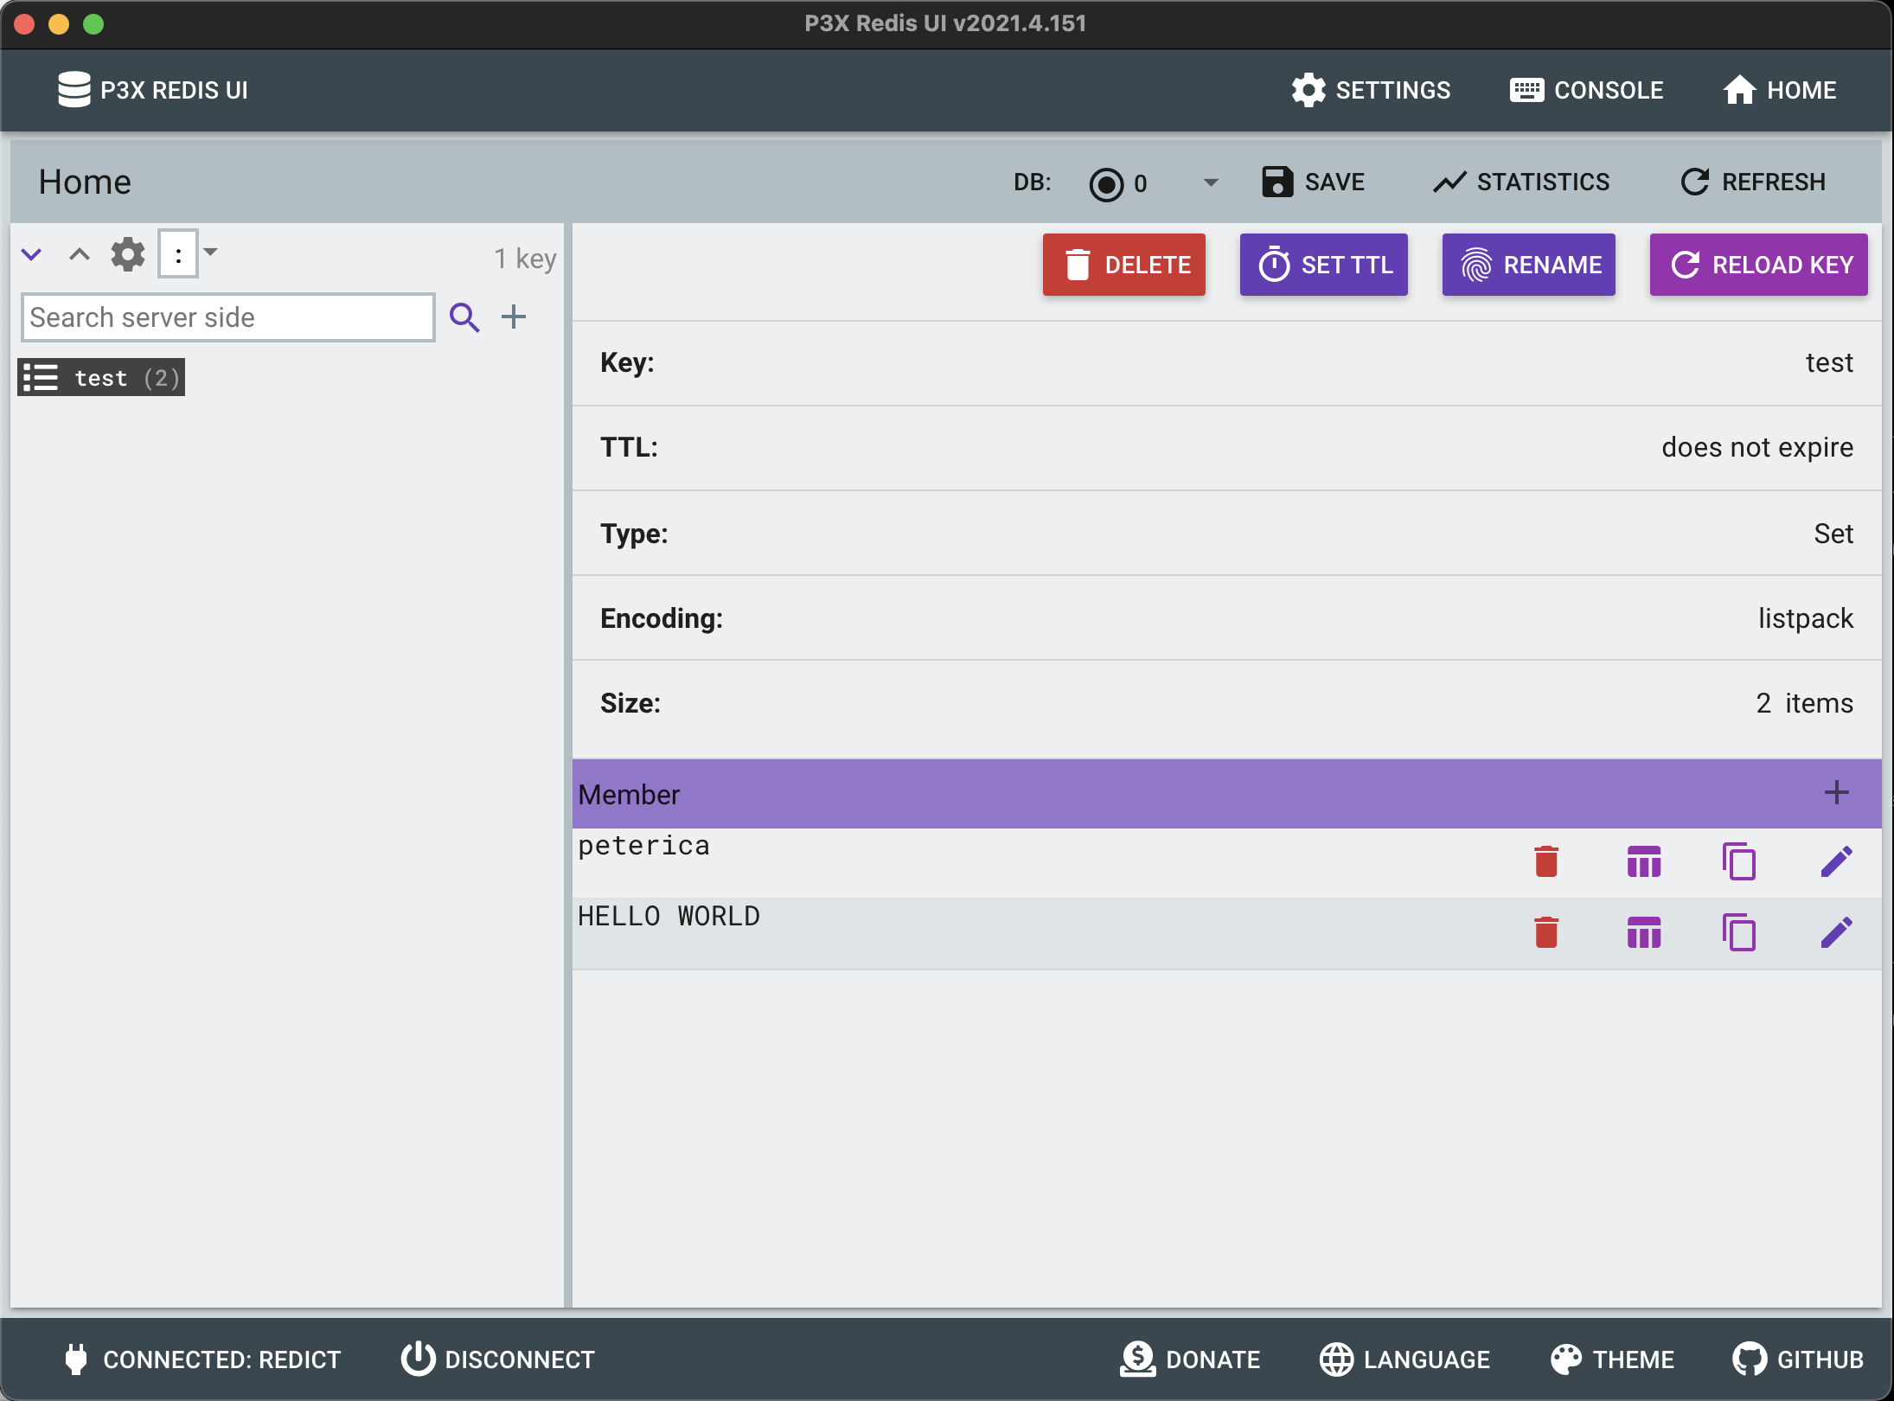
Task: Click the Rename key button
Action: pos(1528,265)
